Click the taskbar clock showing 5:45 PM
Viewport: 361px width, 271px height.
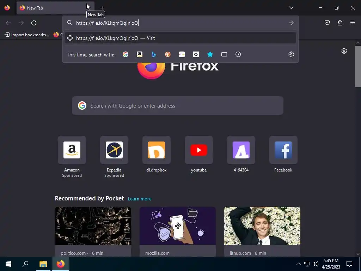(331, 264)
